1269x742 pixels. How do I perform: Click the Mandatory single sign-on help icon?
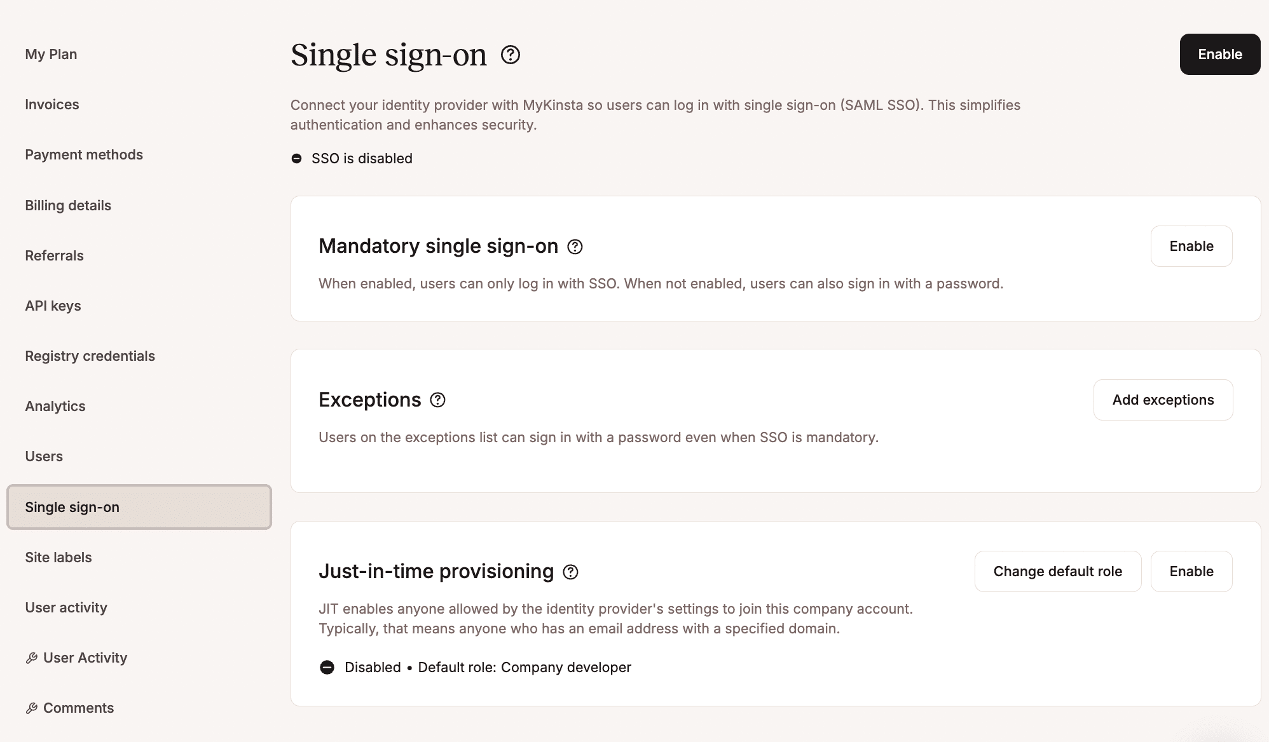click(x=575, y=247)
